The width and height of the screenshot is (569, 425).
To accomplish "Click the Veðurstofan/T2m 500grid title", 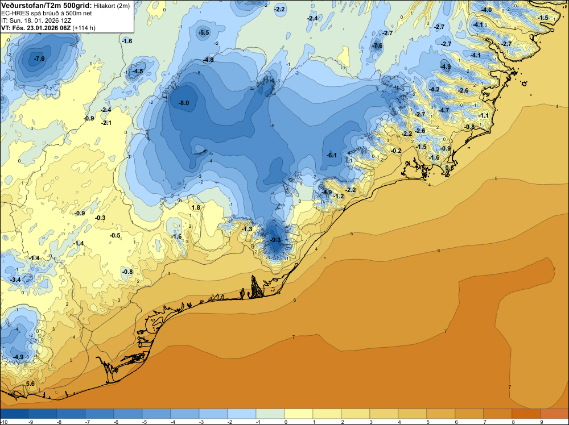I will click(47, 5).
